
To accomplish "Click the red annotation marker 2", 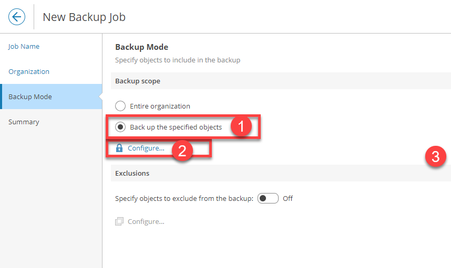I will (x=182, y=151).
